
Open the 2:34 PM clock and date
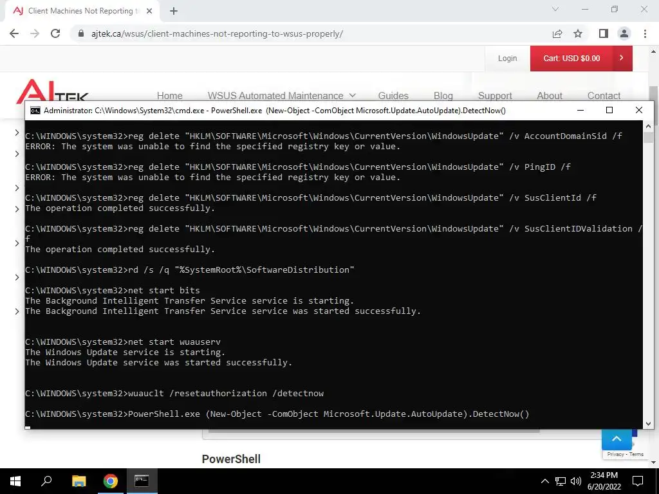(x=604, y=481)
